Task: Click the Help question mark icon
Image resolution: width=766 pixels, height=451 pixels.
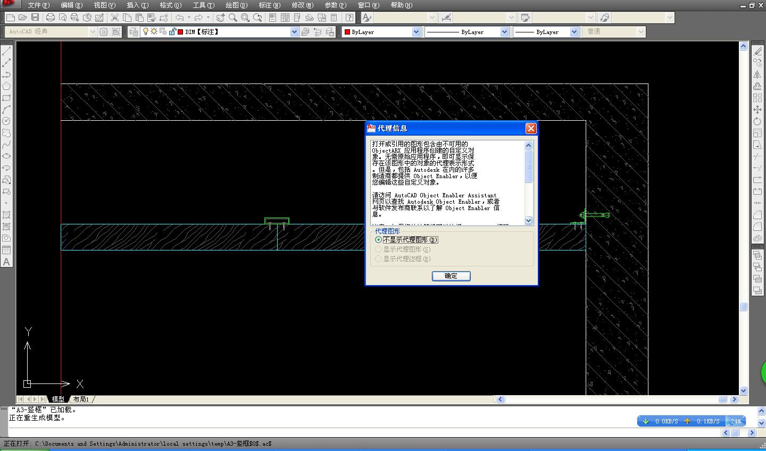Action: pos(349,18)
